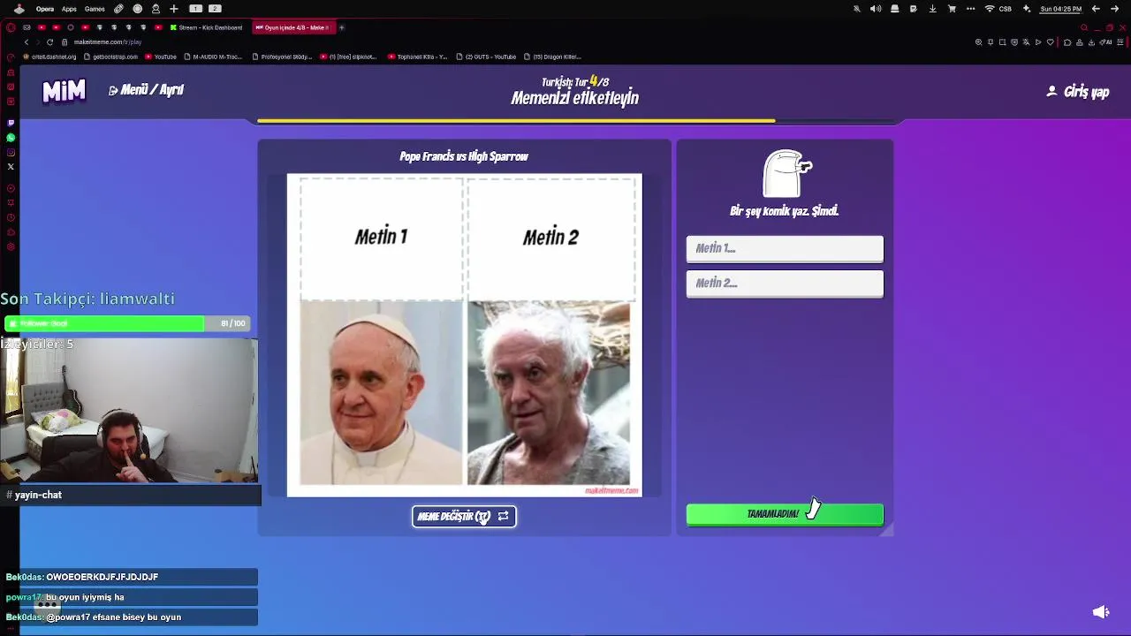Open a new browser tab

(341, 27)
